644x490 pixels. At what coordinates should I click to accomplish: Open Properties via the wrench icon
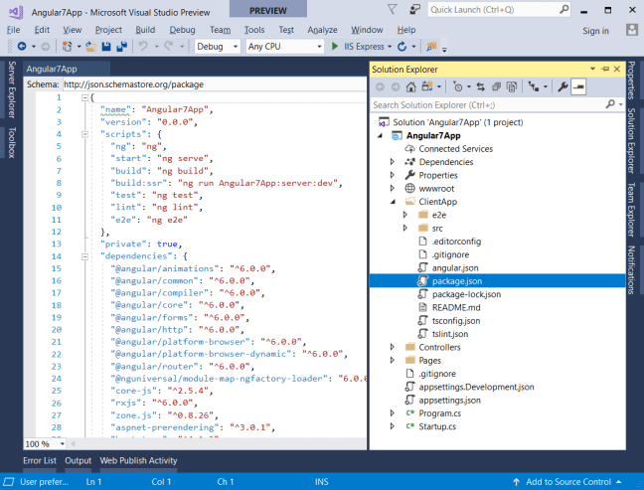coord(563,86)
